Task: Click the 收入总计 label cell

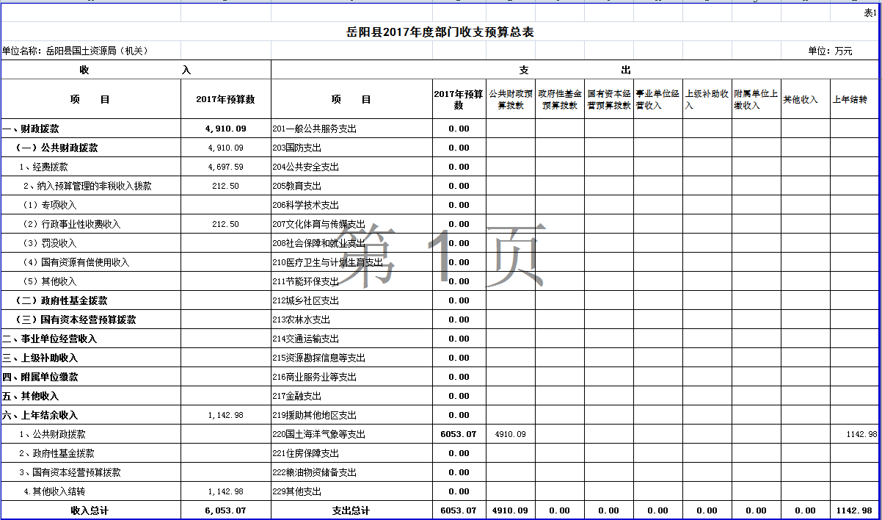Action: (90, 510)
